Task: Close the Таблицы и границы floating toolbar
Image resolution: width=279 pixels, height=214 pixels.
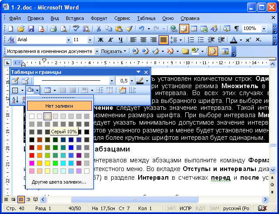Action: (146, 72)
